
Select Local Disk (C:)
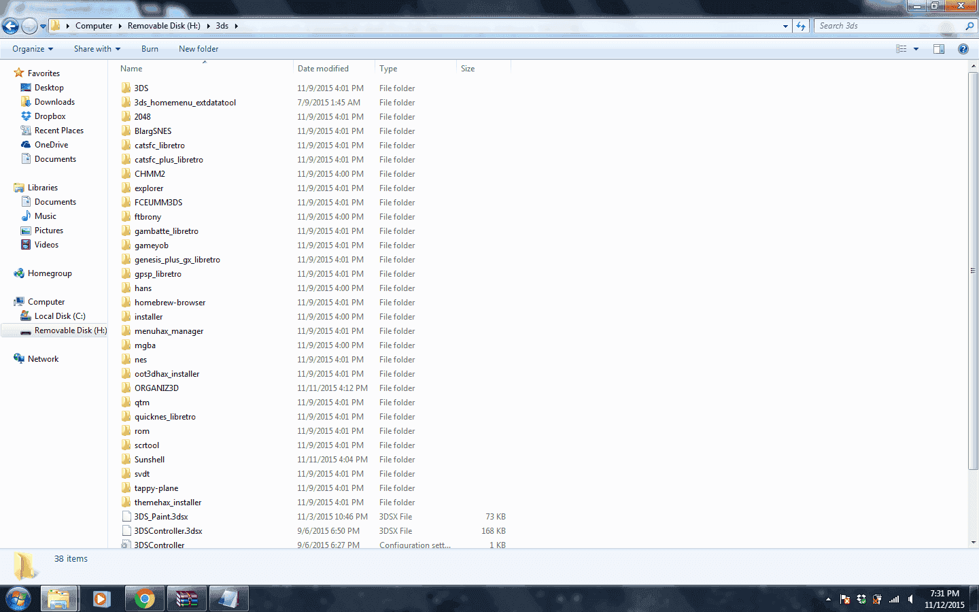click(x=60, y=316)
